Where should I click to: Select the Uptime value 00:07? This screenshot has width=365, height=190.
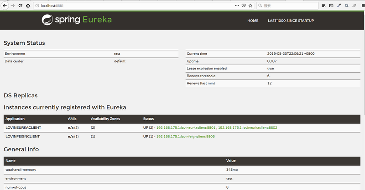coord(271,61)
